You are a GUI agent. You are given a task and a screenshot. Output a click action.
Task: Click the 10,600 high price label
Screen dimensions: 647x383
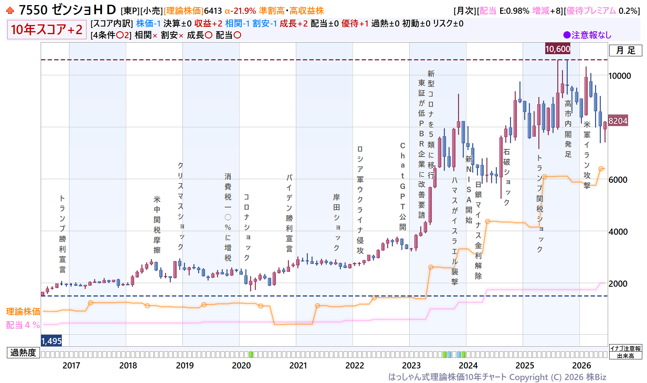(558, 49)
